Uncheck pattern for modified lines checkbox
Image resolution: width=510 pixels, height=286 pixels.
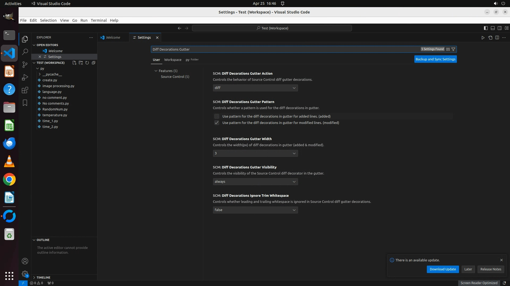pos(217,123)
